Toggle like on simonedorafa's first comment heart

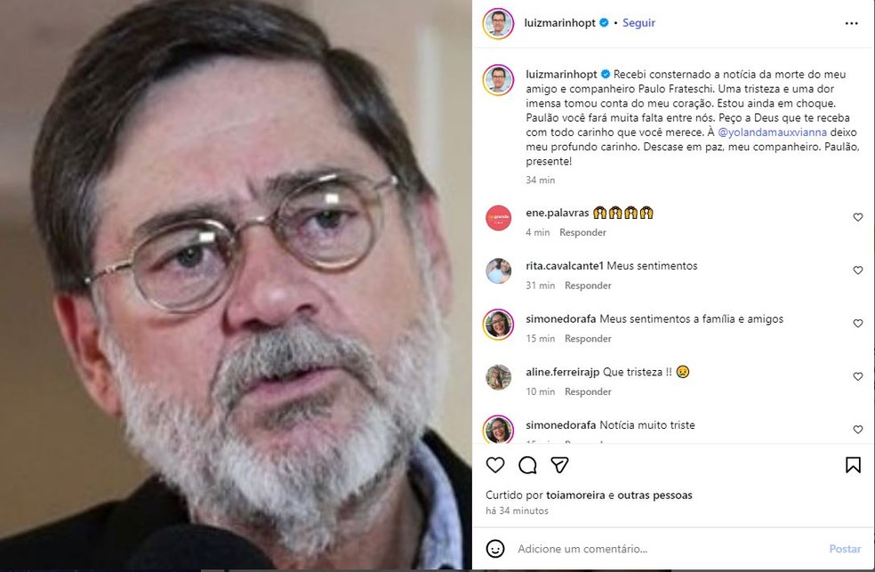858,324
